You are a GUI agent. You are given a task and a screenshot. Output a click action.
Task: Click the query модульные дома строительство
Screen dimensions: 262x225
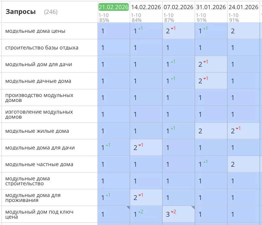click(x=27, y=181)
